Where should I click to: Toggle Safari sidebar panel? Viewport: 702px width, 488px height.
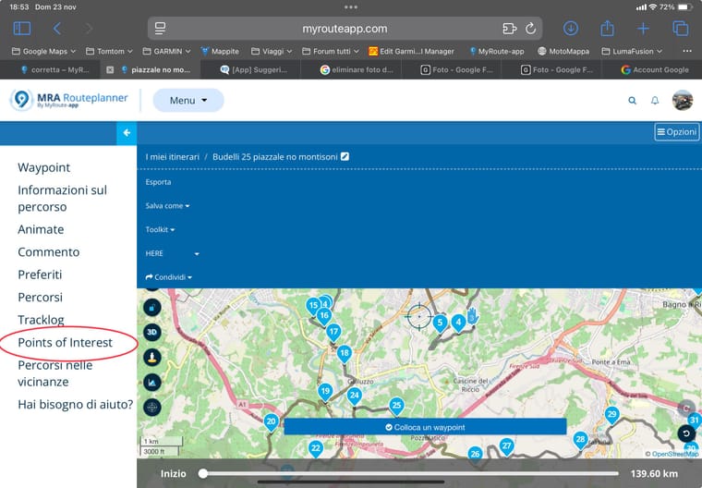22,29
